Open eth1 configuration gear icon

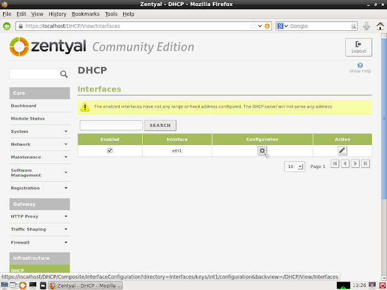coord(262,150)
